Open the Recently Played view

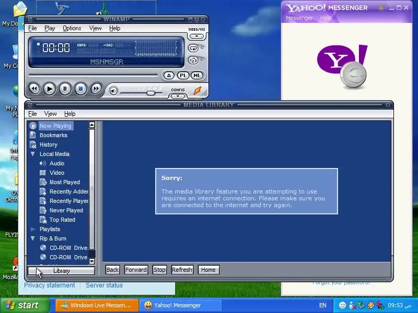(x=69, y=201)
